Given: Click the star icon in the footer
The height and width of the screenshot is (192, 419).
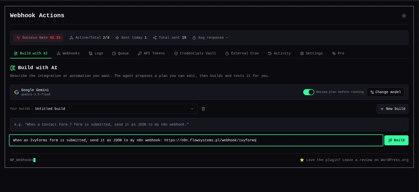Looking at the screenshot, I should coord(302,160).
